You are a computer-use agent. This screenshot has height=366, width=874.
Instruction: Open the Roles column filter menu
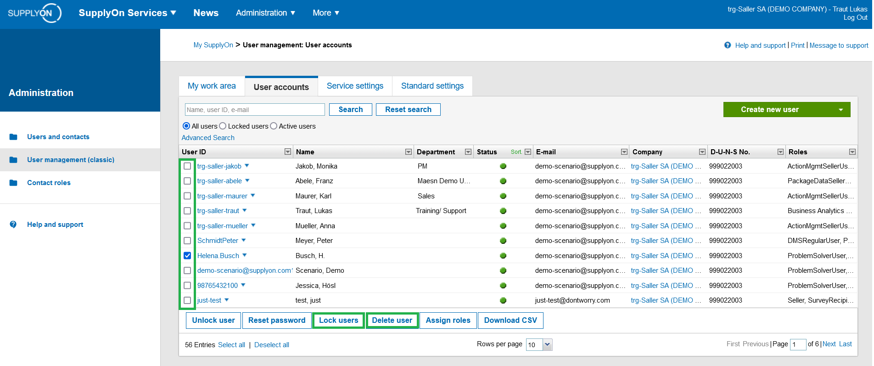[852, 152]
